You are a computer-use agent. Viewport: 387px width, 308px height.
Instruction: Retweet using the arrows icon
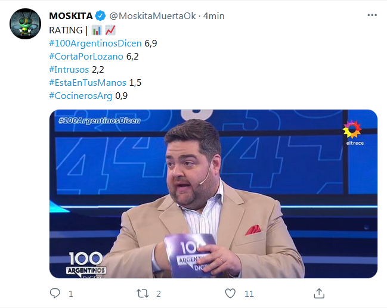pos(143,294)
